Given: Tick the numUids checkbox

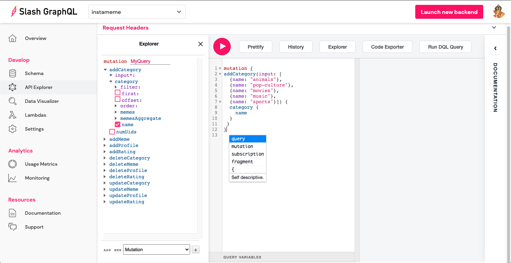Looking at the screenshot, I should [x=112, y=132].
